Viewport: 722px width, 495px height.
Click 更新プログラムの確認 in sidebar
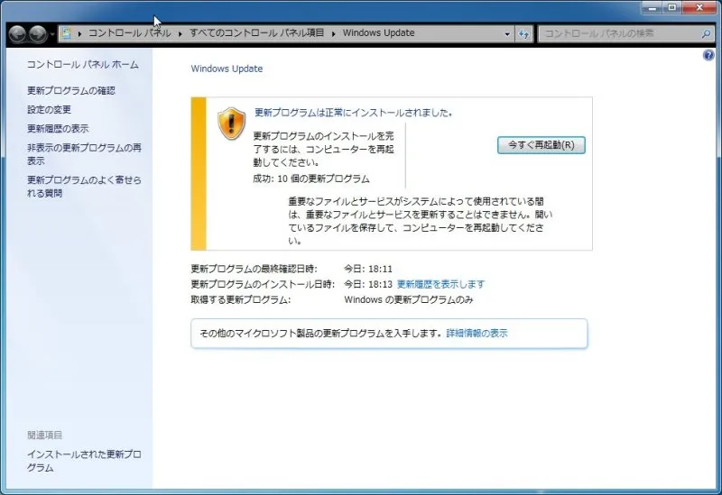(x=71, y=91)
